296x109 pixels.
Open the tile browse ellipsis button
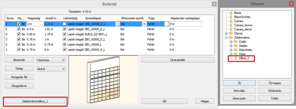117,24
